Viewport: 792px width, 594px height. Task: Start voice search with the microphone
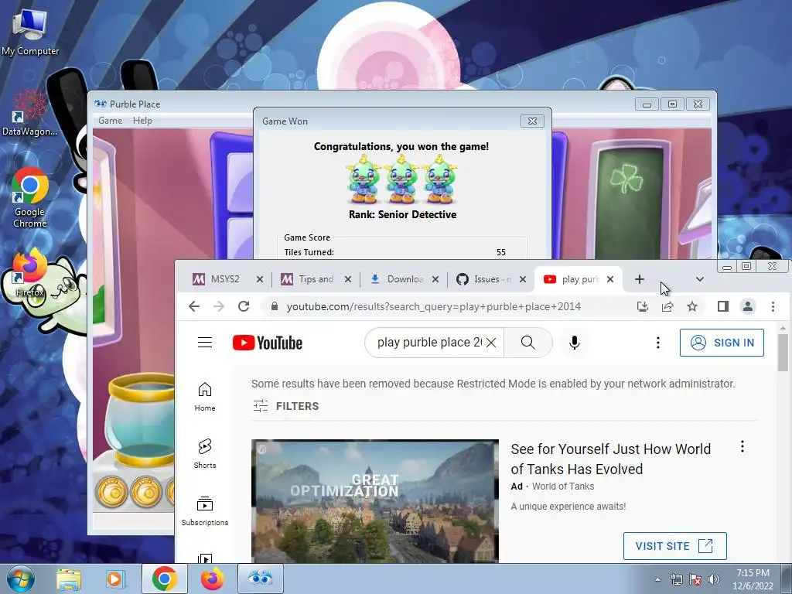[x=575, y=343]
